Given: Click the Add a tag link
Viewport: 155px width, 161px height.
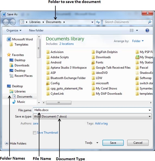Looking at the screenshot, I should coord(101,124).
